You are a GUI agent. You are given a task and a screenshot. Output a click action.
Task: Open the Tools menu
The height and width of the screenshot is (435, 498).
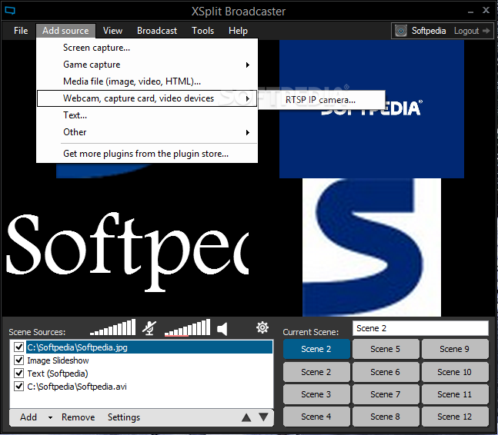click(x=202, y=31)
